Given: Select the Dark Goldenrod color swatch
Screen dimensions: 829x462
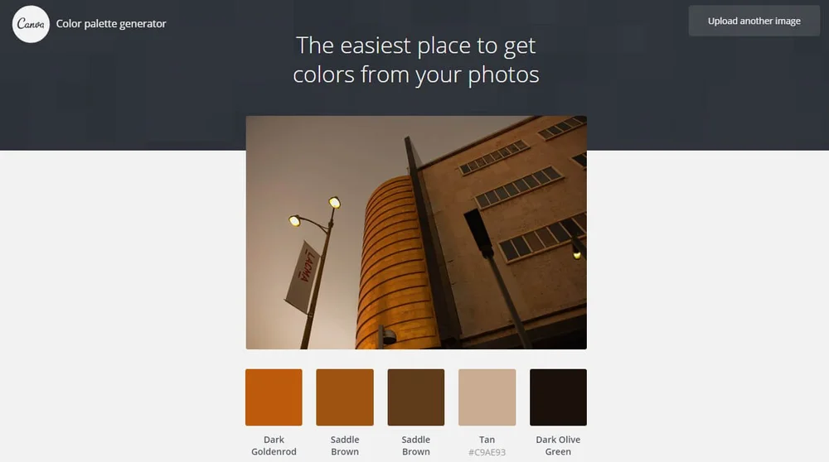Looking at the screenshot, I should pos(274,397).
